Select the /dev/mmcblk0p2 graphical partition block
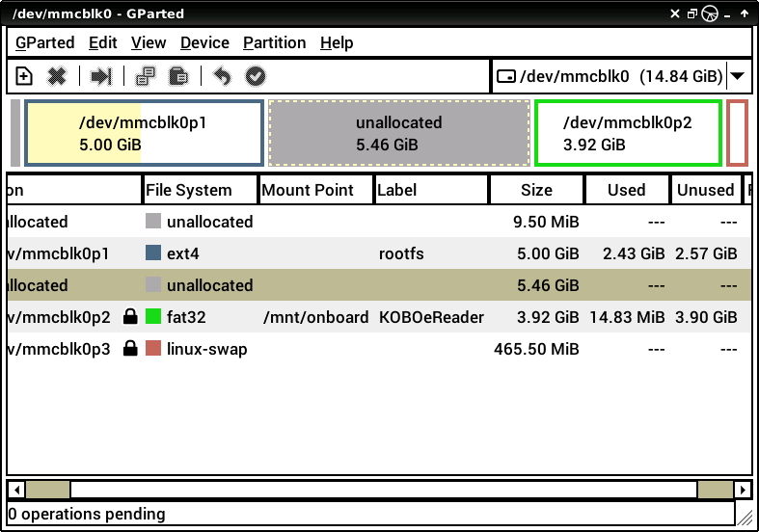This screenshot has height=532, width=759. 628,133
